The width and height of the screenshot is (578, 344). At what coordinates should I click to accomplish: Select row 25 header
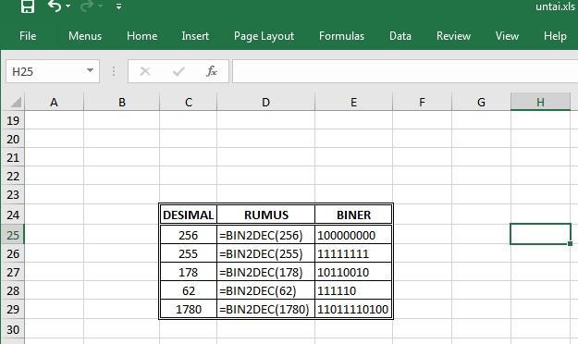tap(13, 235)
